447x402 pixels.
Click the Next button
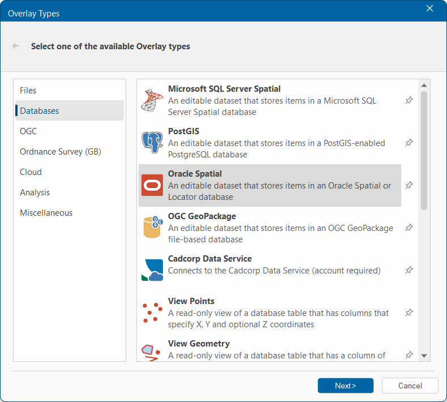click(345, 386)
